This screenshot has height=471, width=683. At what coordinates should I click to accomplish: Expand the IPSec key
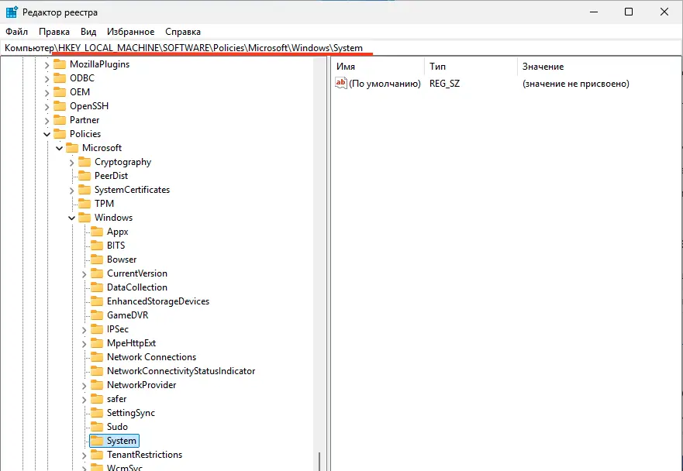[x=84, y=329]
